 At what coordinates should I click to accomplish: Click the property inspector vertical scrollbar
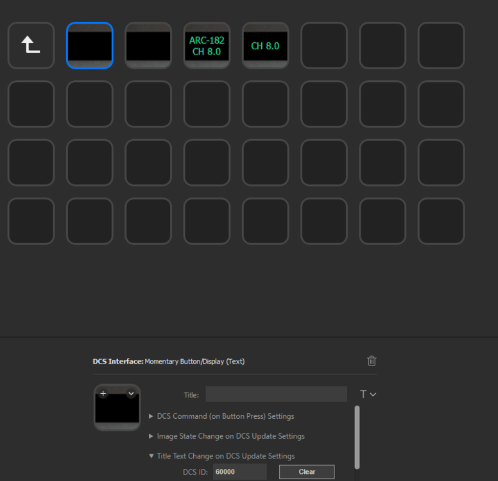click(357, 437)
